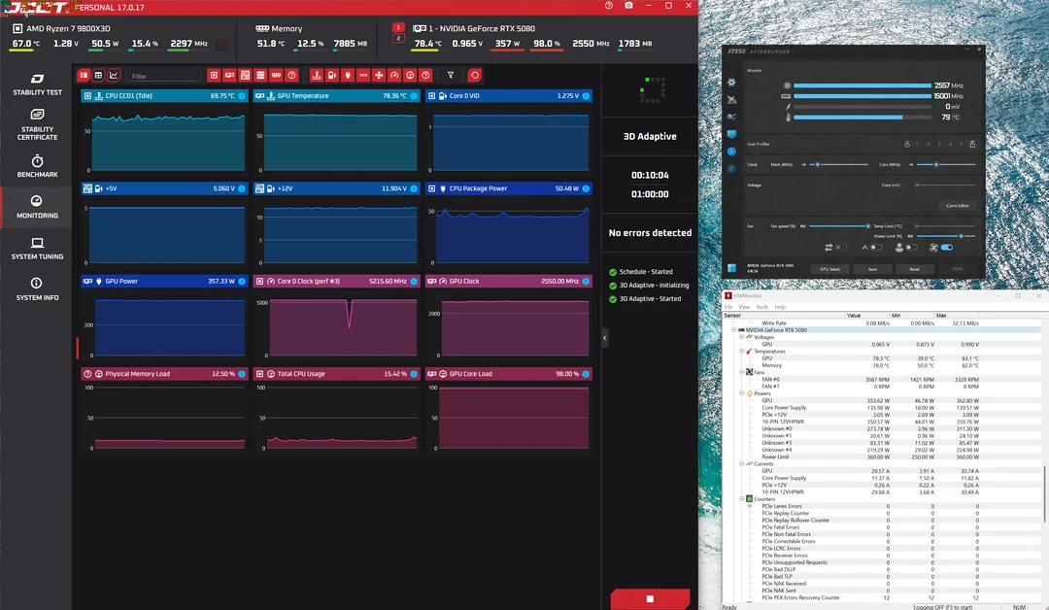Stop the OCCT test with red button
This screenshot has height=610, width=1049.
point(650,598)
